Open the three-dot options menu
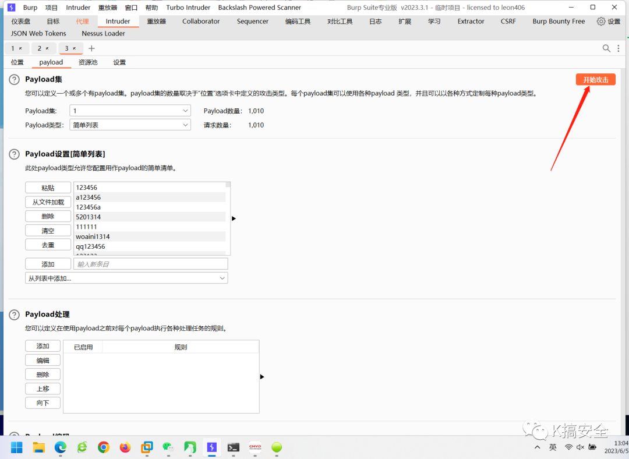 tap(618, 48)
